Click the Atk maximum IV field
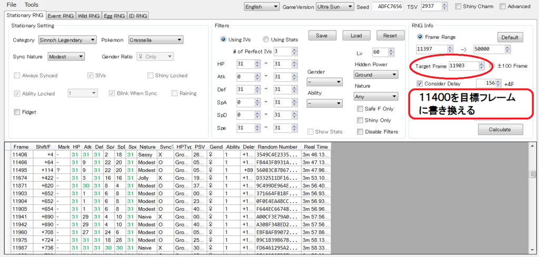 point(286,77)
